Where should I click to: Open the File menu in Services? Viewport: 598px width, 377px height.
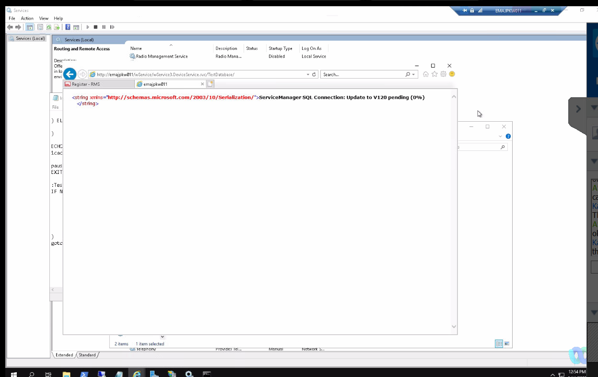[12, 18]
